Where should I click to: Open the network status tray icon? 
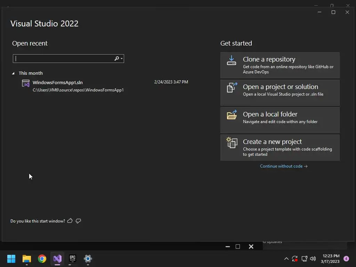pyautogui.click(x=304, y=259)
